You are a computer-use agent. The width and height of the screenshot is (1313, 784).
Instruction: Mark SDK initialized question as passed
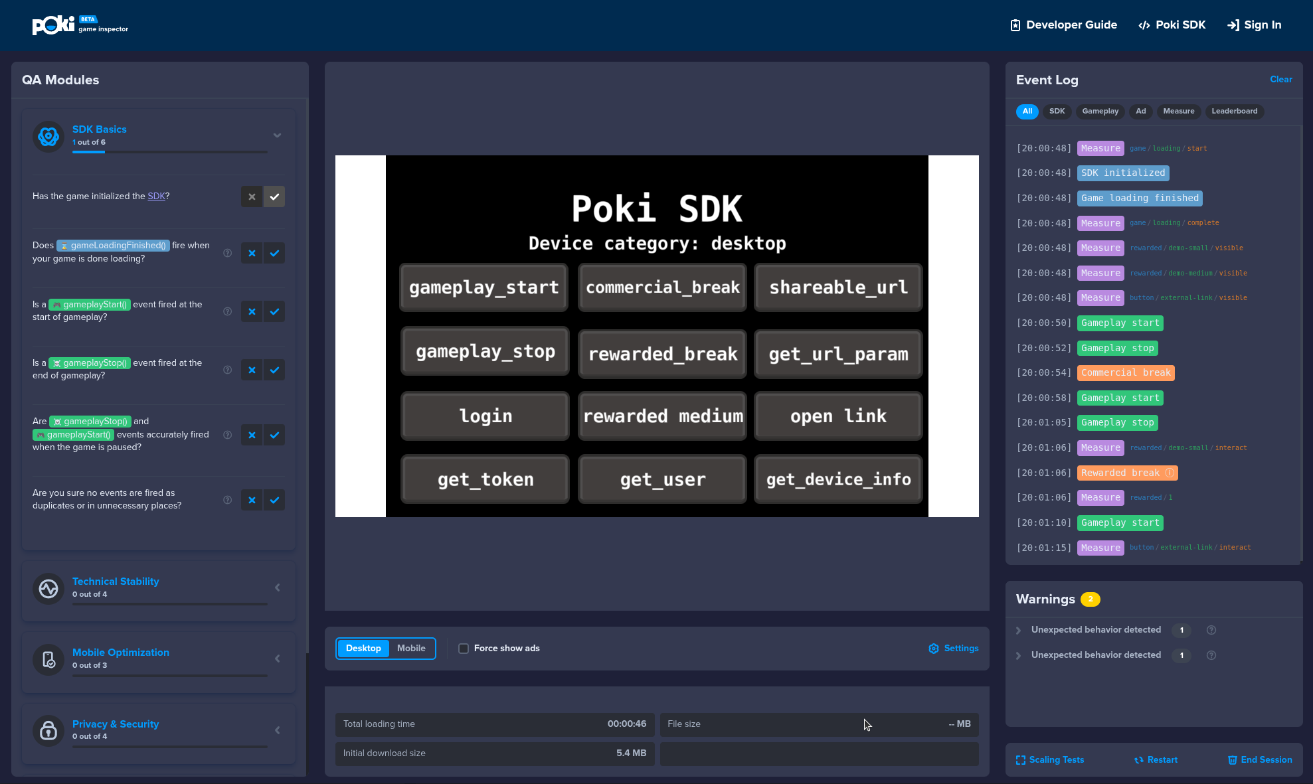(x=274, y=196)
